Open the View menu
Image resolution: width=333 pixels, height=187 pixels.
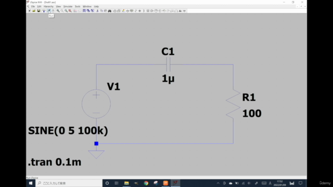click(x=58, y=7)
